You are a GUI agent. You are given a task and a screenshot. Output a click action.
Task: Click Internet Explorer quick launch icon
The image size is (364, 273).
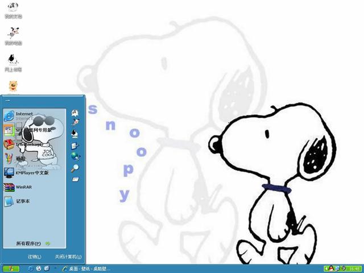click(x=30, y=268)
